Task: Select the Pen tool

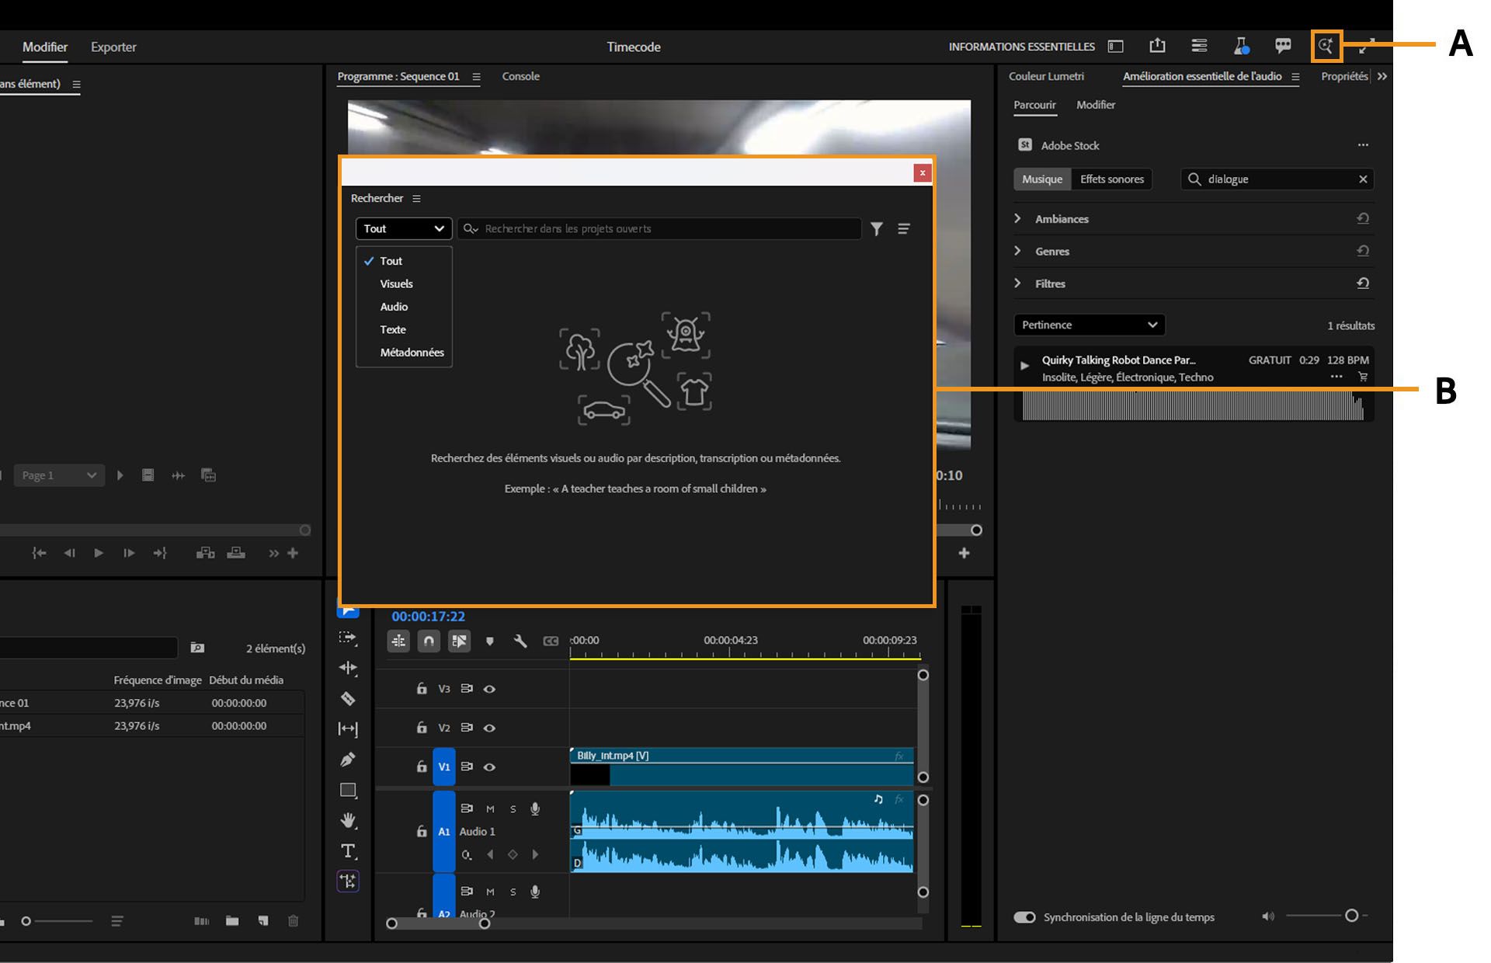Action: point(348,759)
